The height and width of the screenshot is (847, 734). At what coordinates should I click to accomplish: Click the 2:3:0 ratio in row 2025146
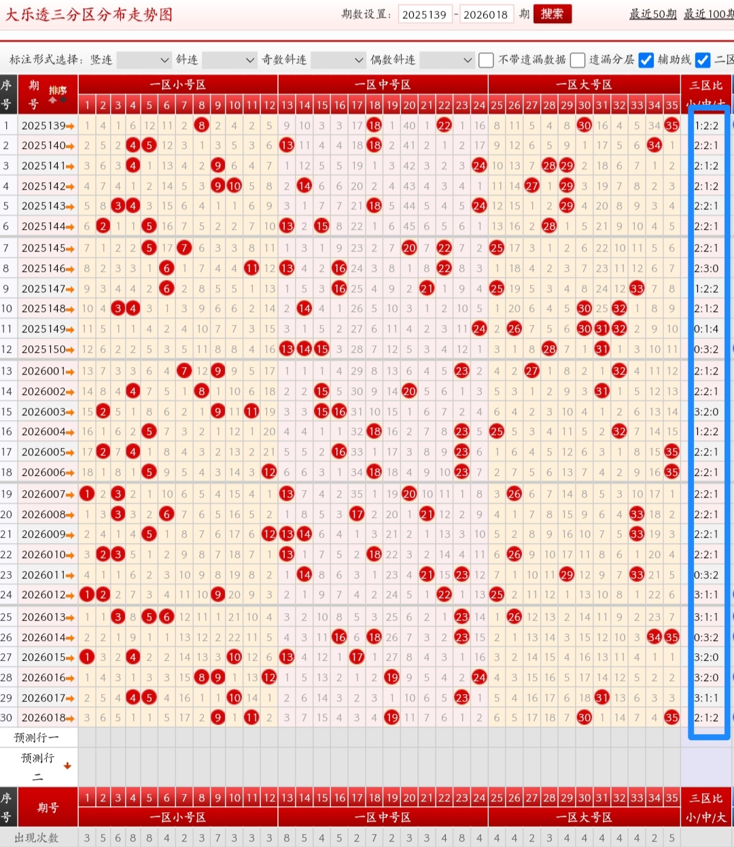click(x=706, y=269)
